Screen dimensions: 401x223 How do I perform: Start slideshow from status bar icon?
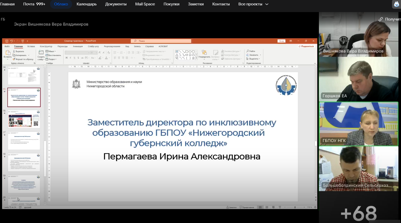coord(280,207)
